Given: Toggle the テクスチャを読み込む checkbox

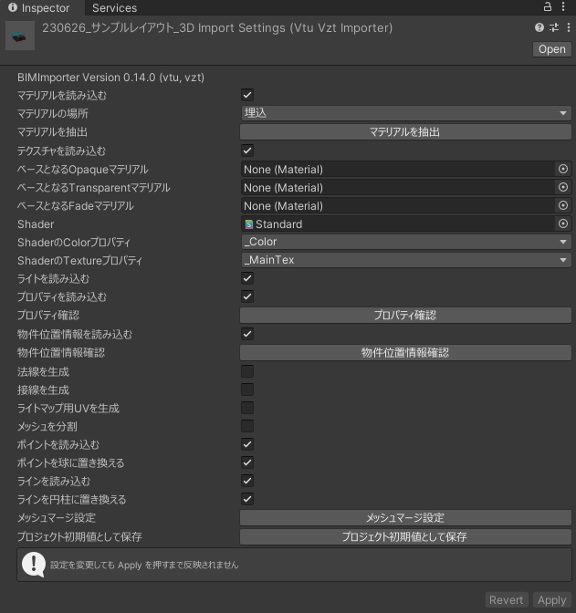Looking at the screenshot, I should pyautogui.click(x=247, y=151).
